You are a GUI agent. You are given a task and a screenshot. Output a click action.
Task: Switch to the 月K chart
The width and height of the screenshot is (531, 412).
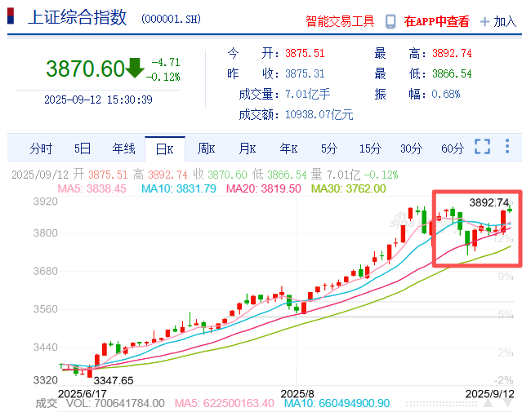[x=247, y=148]
